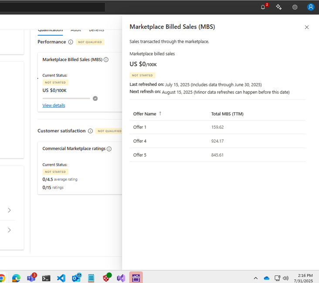Open the network tray icon

click(277, 278)
